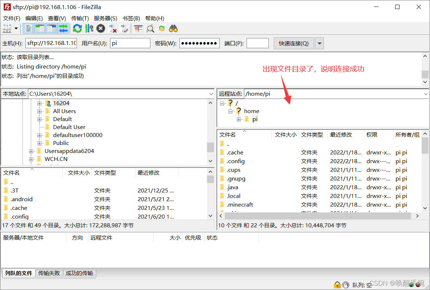Switch to 列队的文件 tab
Viewport: 430px width, 290px height.
click(19, 273)
